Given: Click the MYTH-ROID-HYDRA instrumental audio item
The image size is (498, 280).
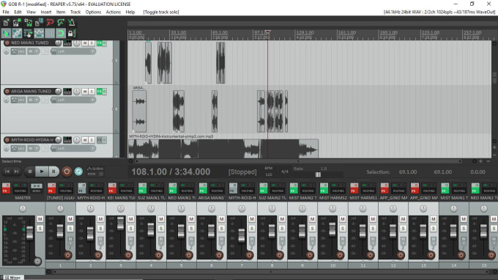Looking at the screenshot, I should pos(223,148).
